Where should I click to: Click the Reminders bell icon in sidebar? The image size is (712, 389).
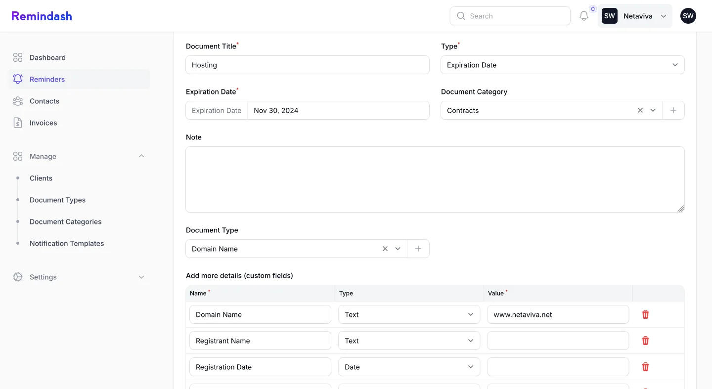[18, 79]
